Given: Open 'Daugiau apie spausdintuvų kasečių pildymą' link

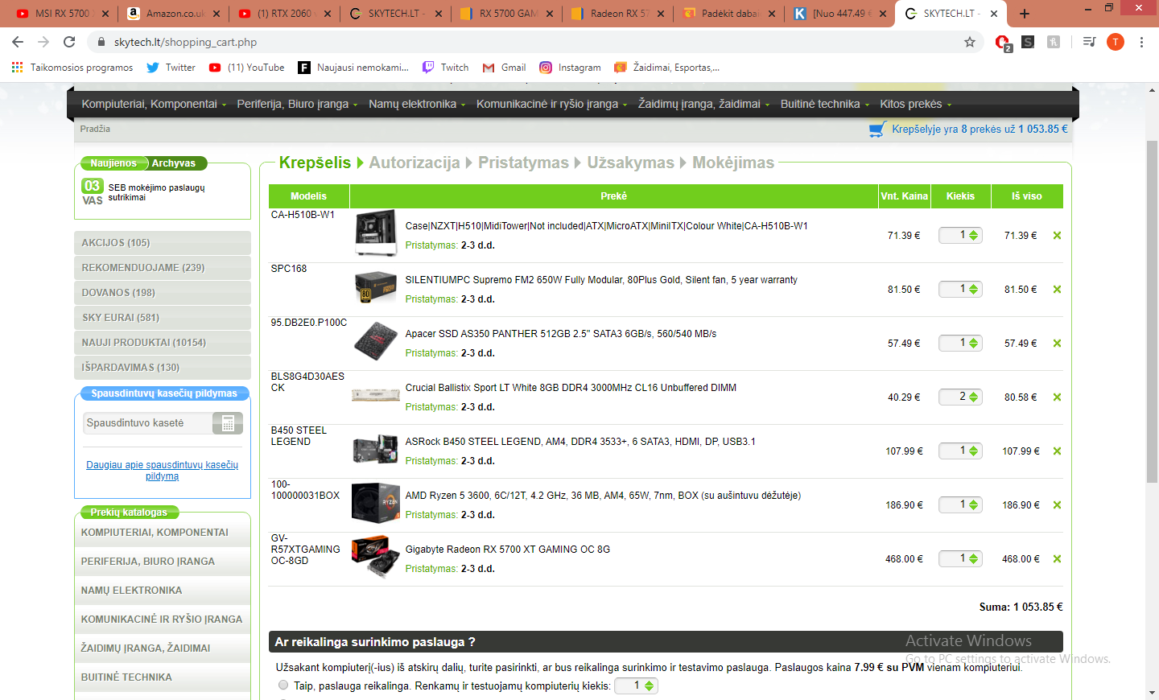Looking at the screenshot, I should tap(162, 471).
